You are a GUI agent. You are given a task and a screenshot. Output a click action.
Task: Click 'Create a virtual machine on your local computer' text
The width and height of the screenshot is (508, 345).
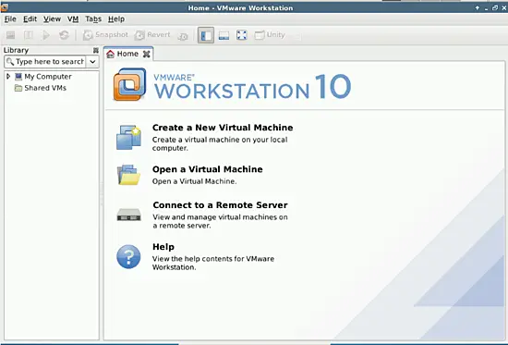pyautogui.click(x=220, y=143)
